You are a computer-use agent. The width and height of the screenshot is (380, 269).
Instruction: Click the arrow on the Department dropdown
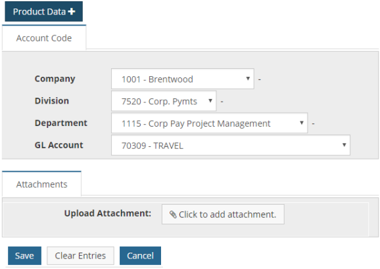pos(302,123)
